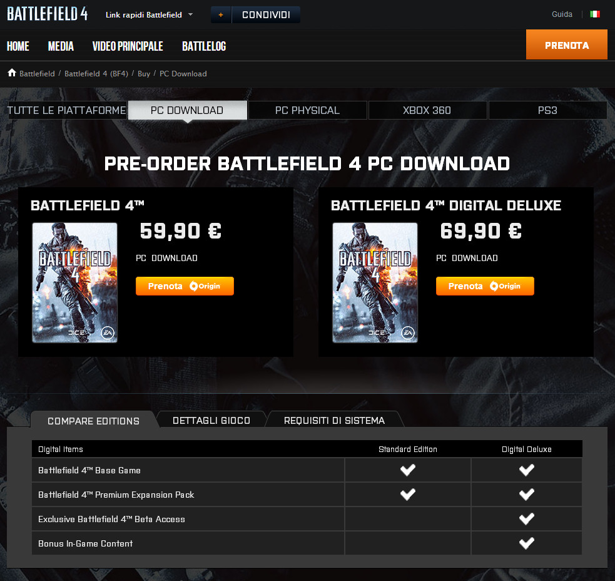This screenshot has height=581, width=615.
Task: Click the home icon in the breadcrumb
Action: [x=12, y=73]
